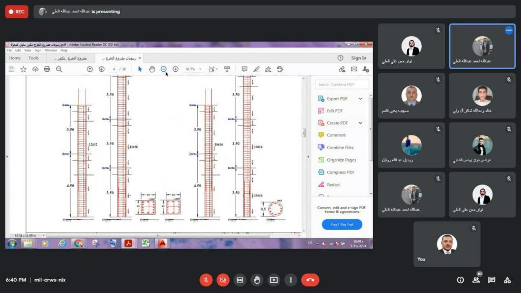Open the meeting chat panel

point(491,280)
